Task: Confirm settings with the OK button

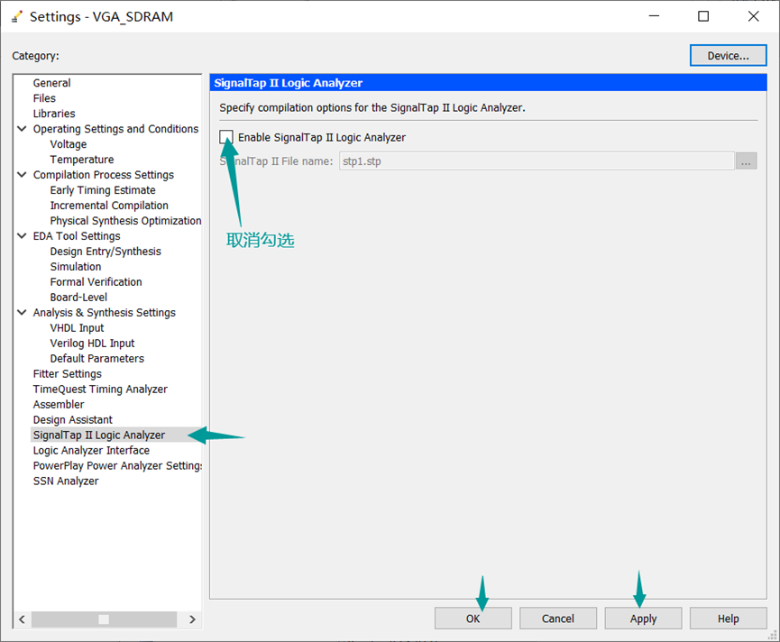Action: point(473,618)
